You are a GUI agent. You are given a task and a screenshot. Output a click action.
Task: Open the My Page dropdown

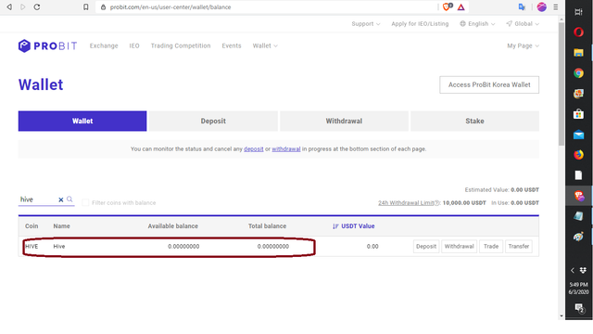click(523, 45)
